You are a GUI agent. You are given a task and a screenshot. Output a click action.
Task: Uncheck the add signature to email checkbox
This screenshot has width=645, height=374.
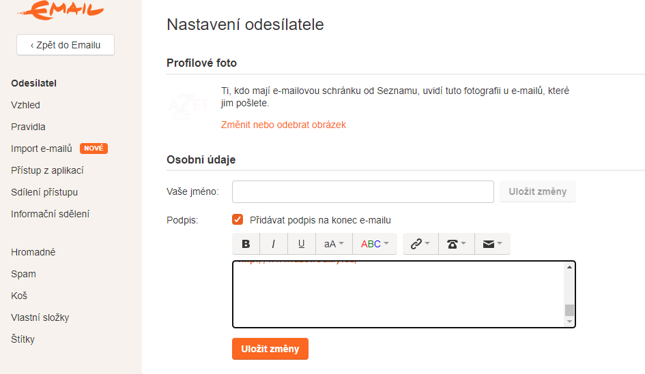tap(238, 219)
